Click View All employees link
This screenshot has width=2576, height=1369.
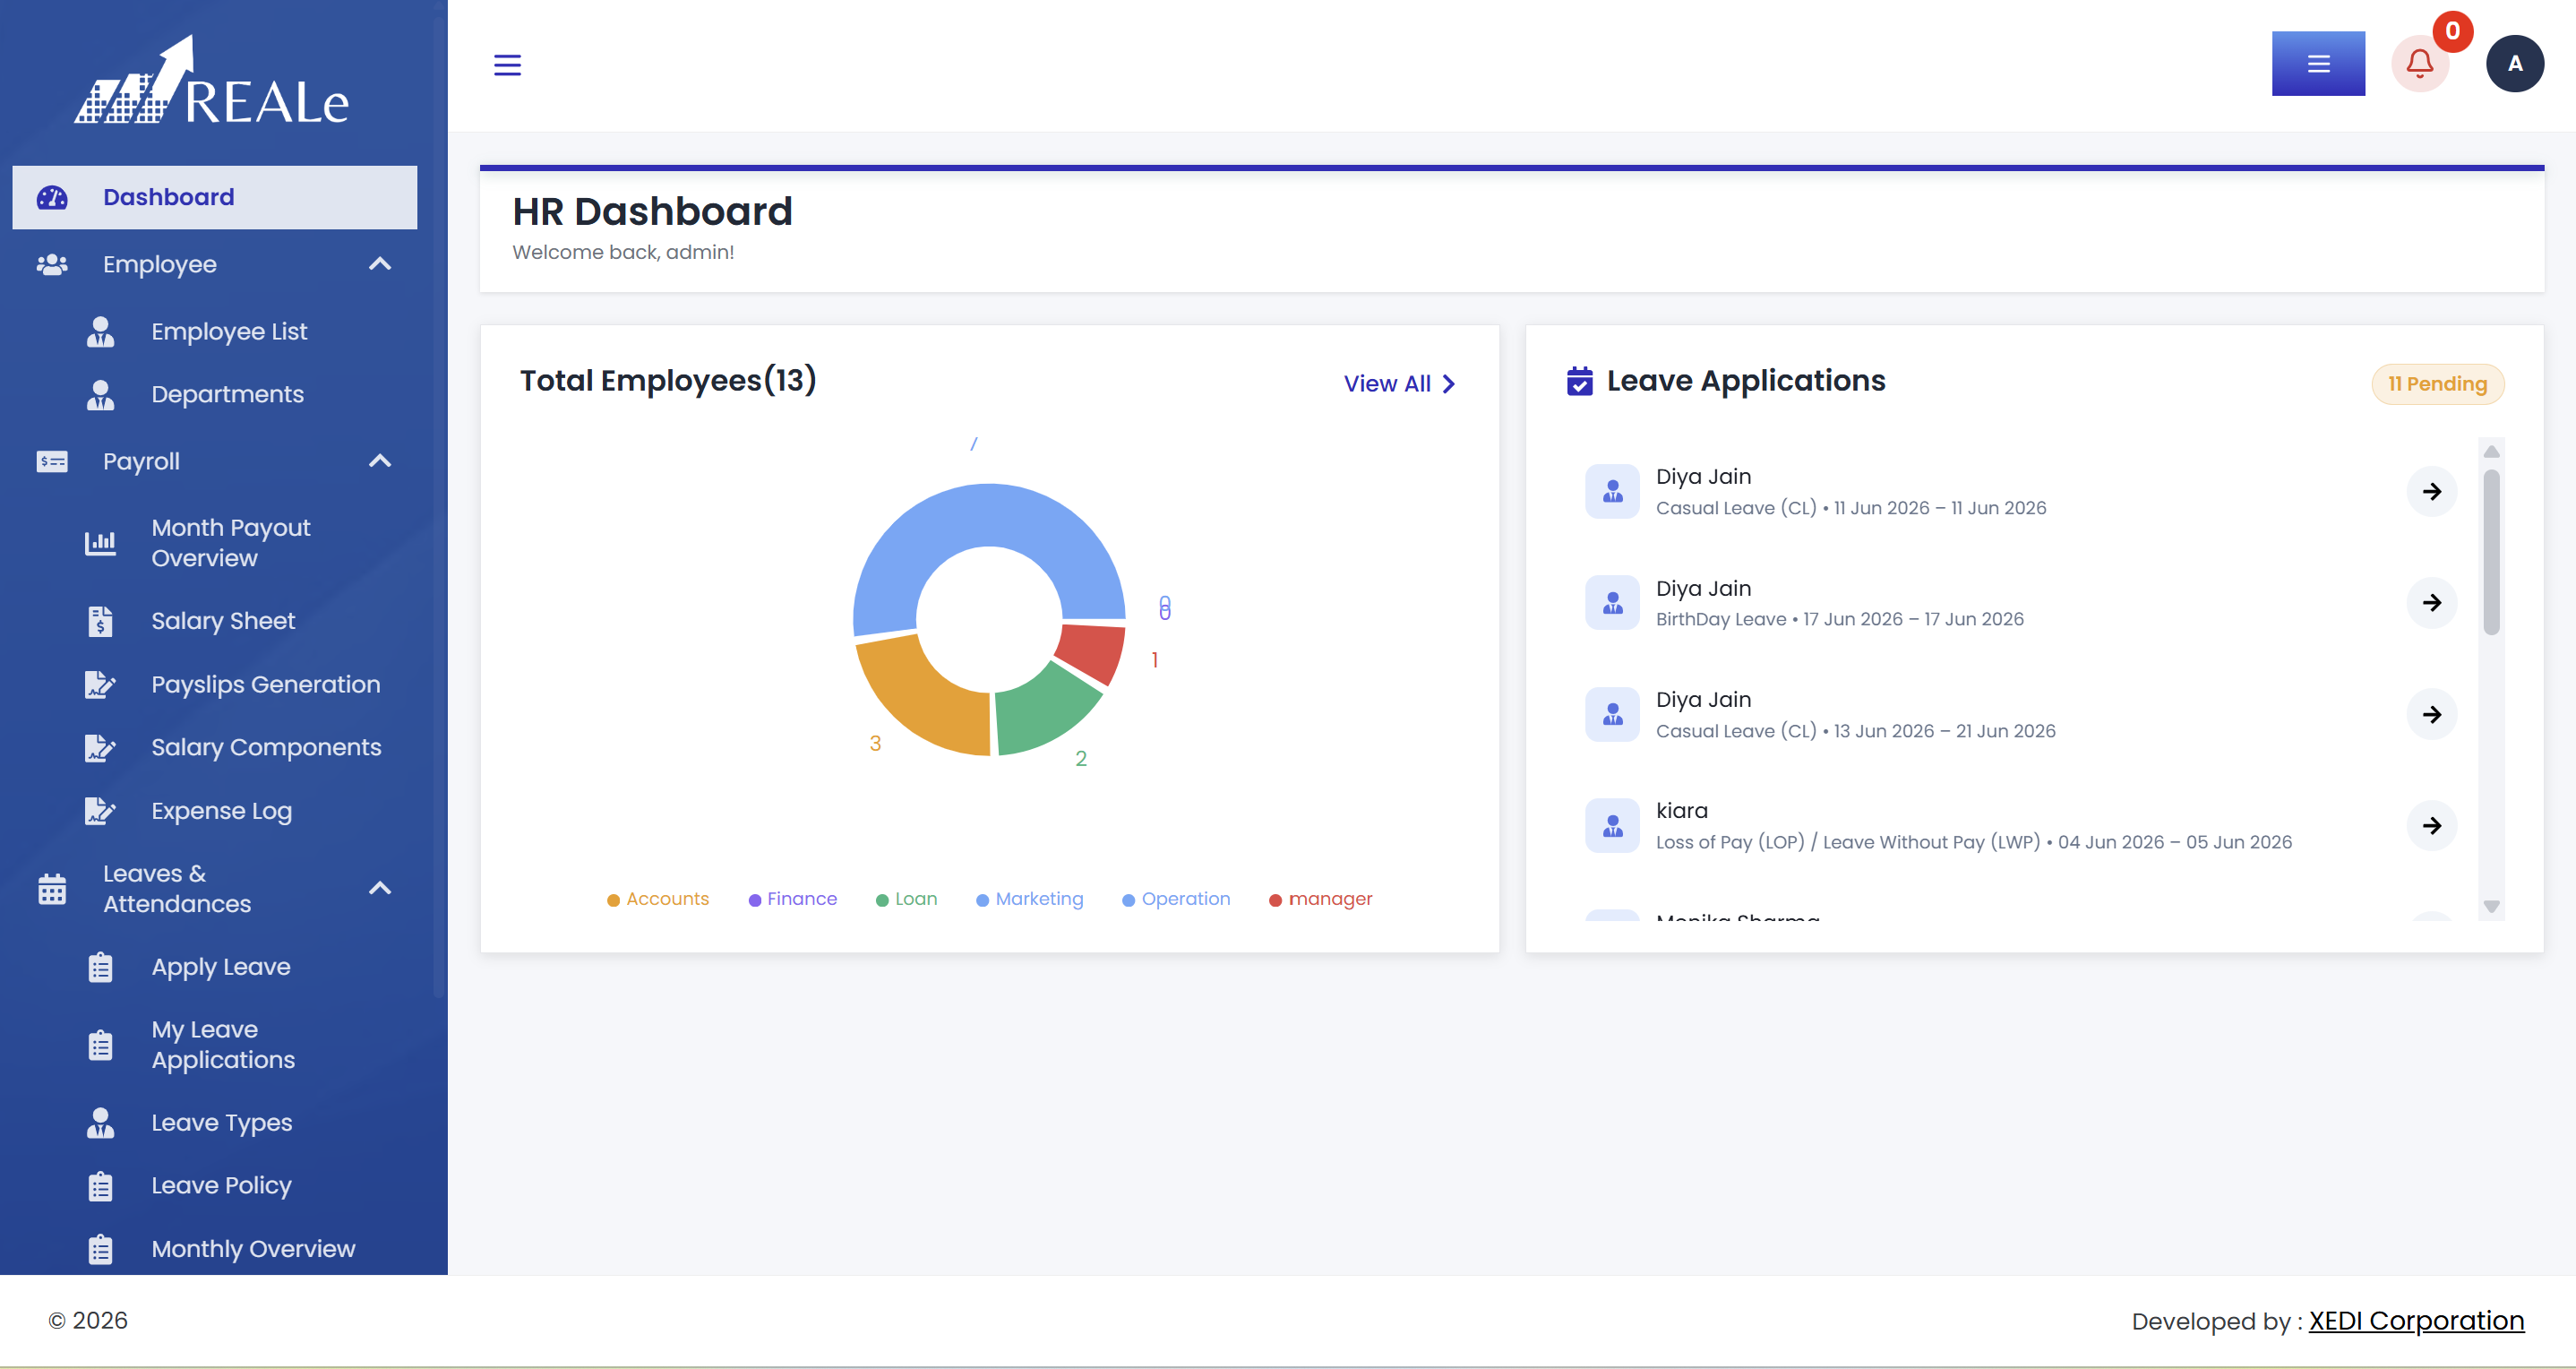coord(1399,384)
